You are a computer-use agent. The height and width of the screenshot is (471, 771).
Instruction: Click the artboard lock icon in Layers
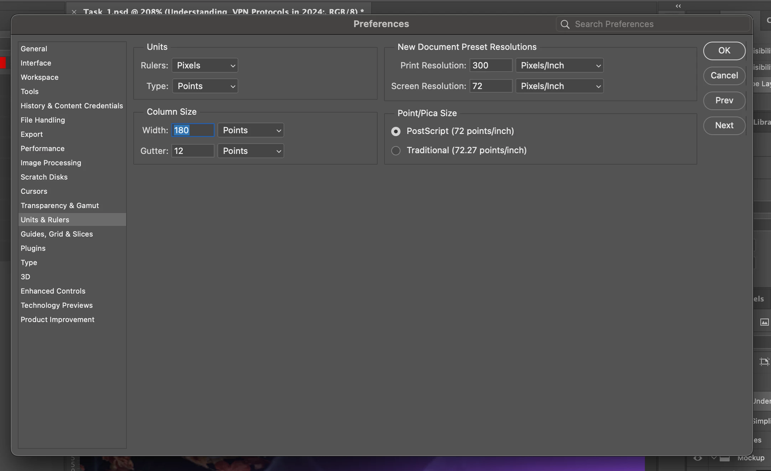[764, 362]
